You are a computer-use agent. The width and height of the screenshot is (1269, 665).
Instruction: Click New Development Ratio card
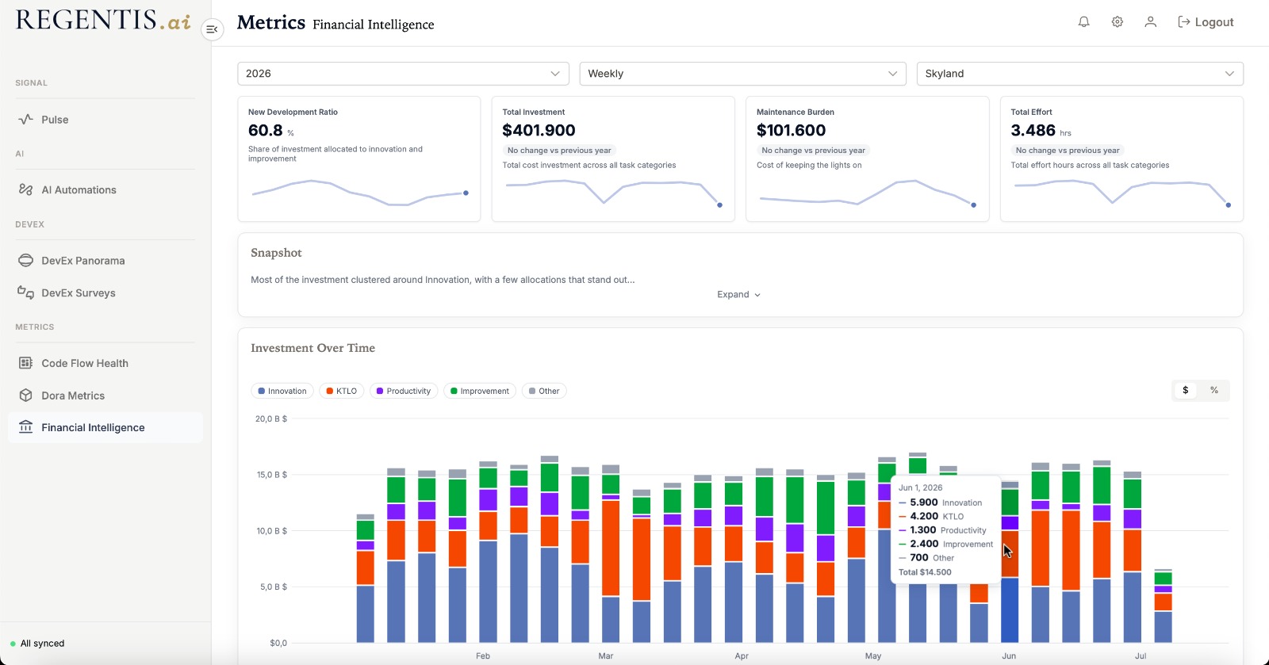coord(359,159)
